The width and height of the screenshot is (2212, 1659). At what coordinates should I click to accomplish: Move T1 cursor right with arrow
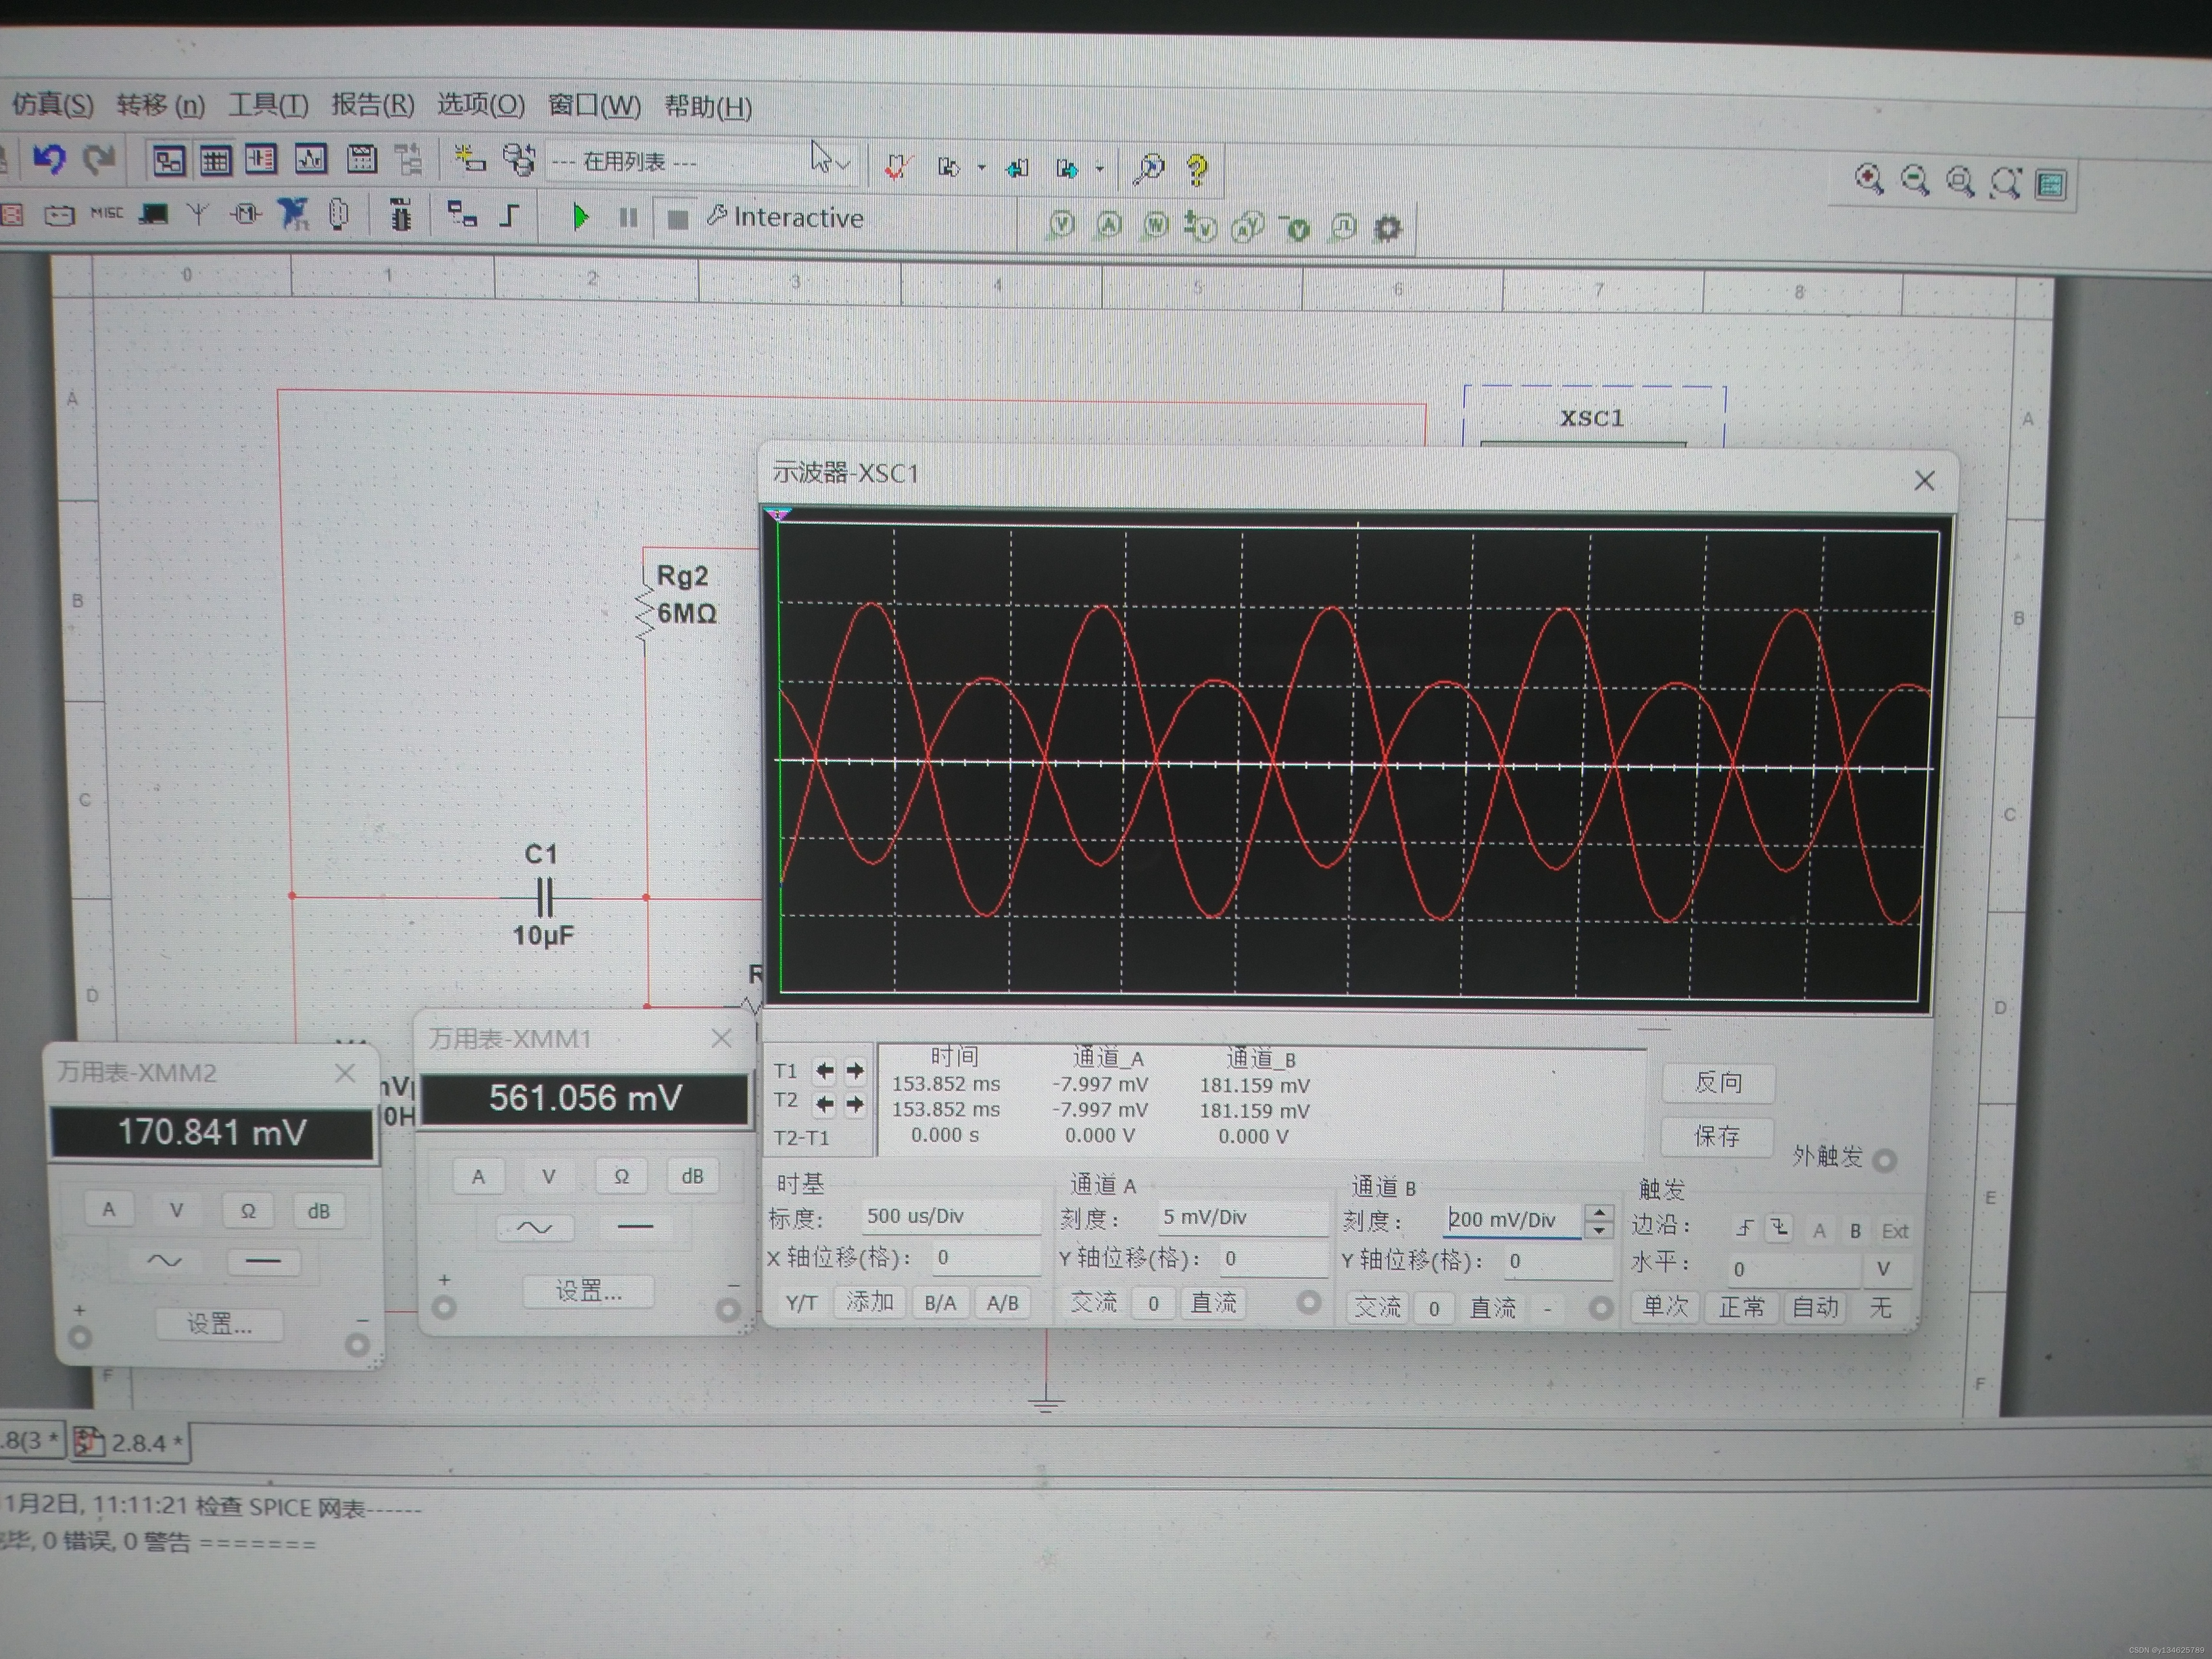(855, 1072)
